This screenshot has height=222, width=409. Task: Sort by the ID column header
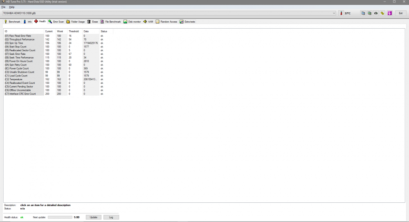pos(24,31)
